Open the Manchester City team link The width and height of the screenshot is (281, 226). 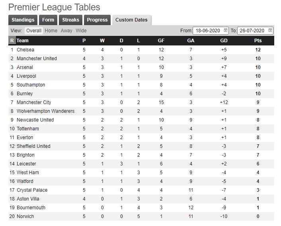34,102
